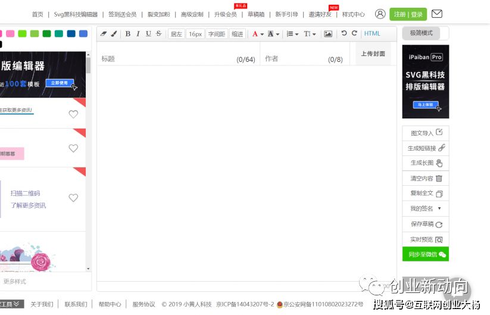Click 同步至微信 green button
This screenshot has height=315, width=490.
click(426, 254)
